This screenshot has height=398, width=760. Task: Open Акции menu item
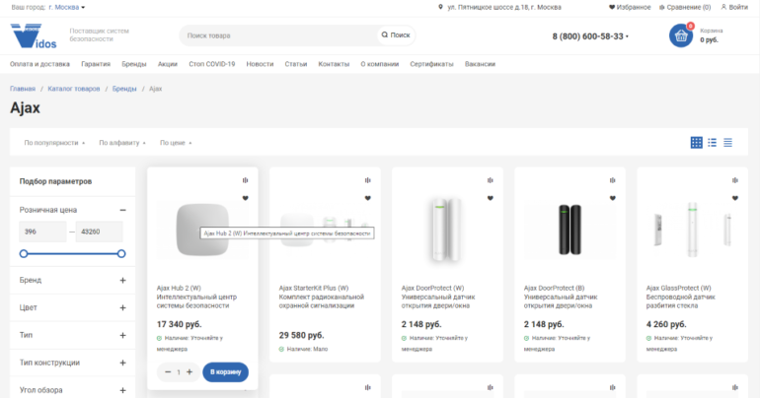[167, 64]
